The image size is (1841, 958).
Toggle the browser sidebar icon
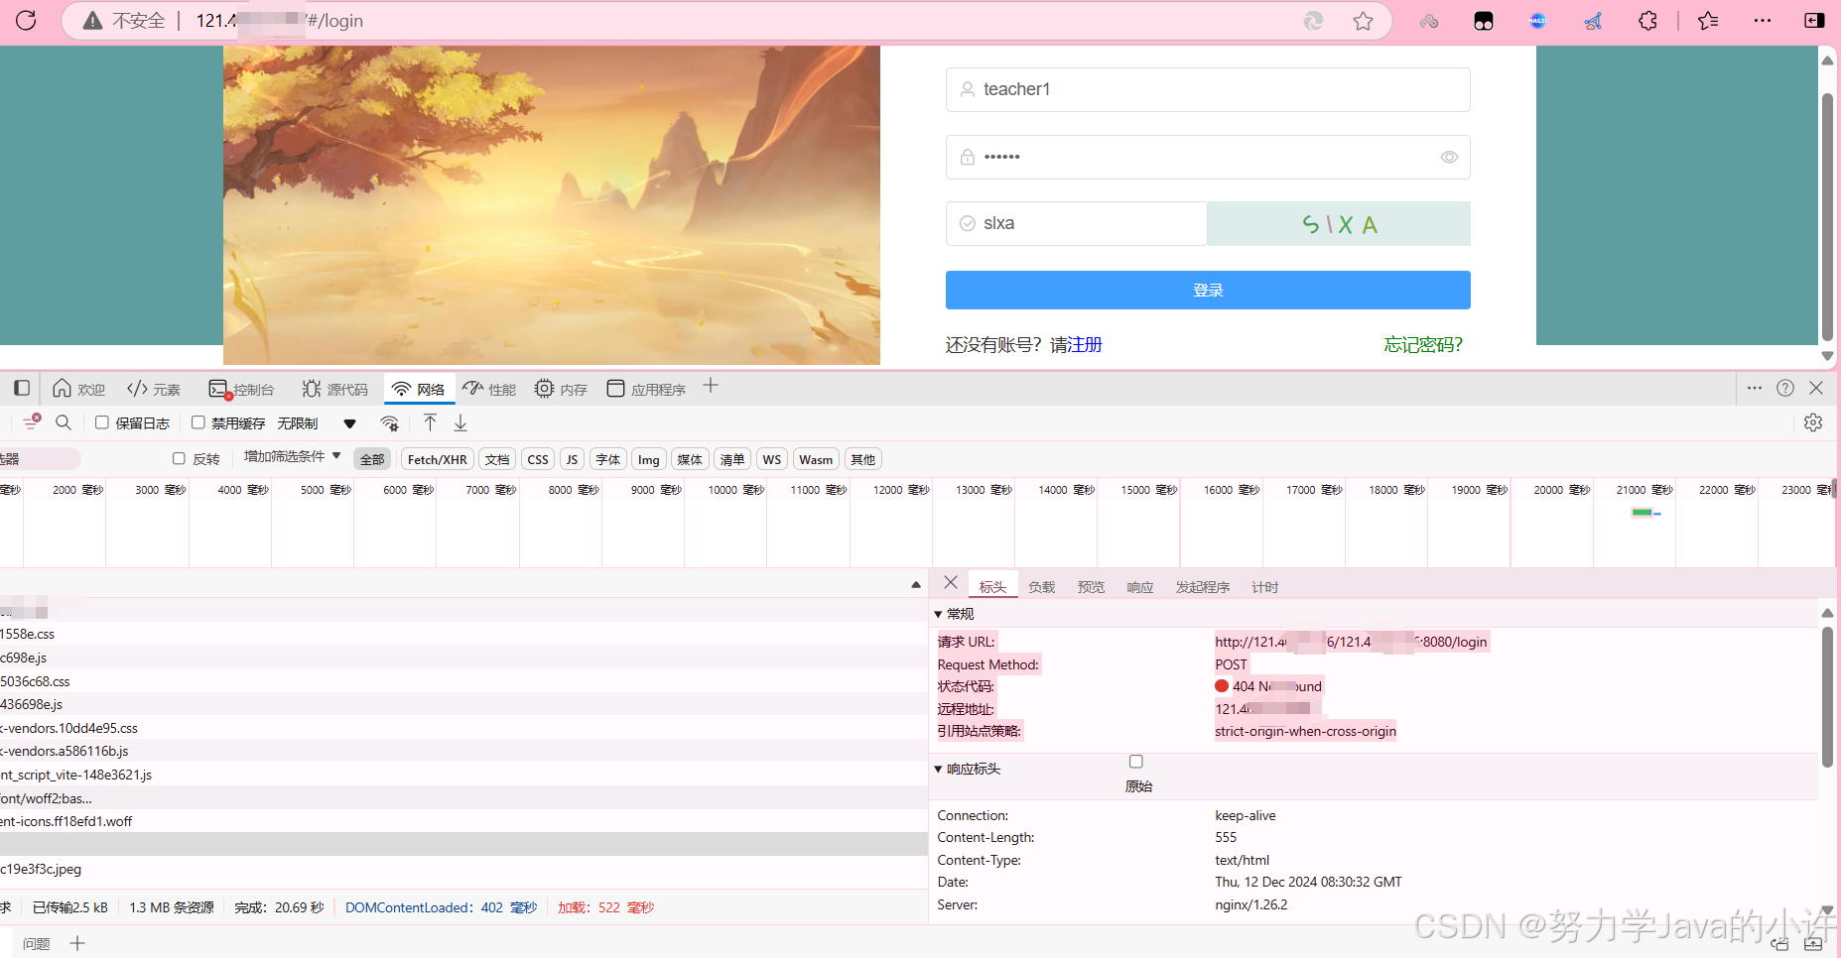click(1814, 21)
